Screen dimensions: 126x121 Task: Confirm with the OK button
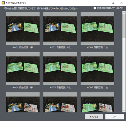[114, 117]
